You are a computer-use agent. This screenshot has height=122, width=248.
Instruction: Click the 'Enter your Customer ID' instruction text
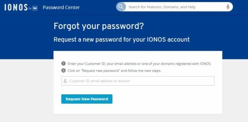click(140, 64)
